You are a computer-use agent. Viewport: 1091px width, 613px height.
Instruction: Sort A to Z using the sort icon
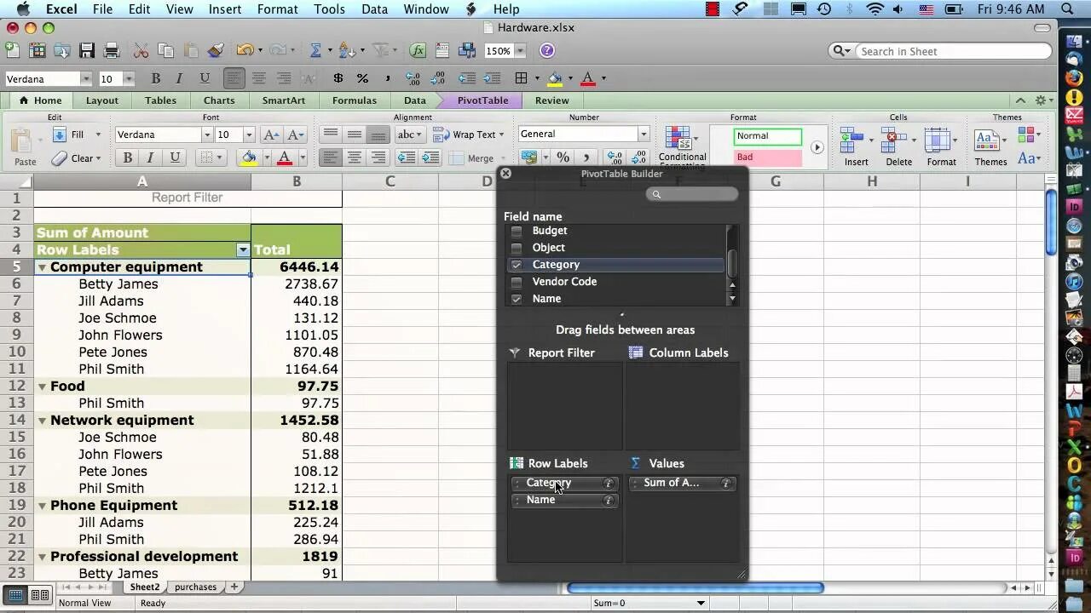click(345, 51)
